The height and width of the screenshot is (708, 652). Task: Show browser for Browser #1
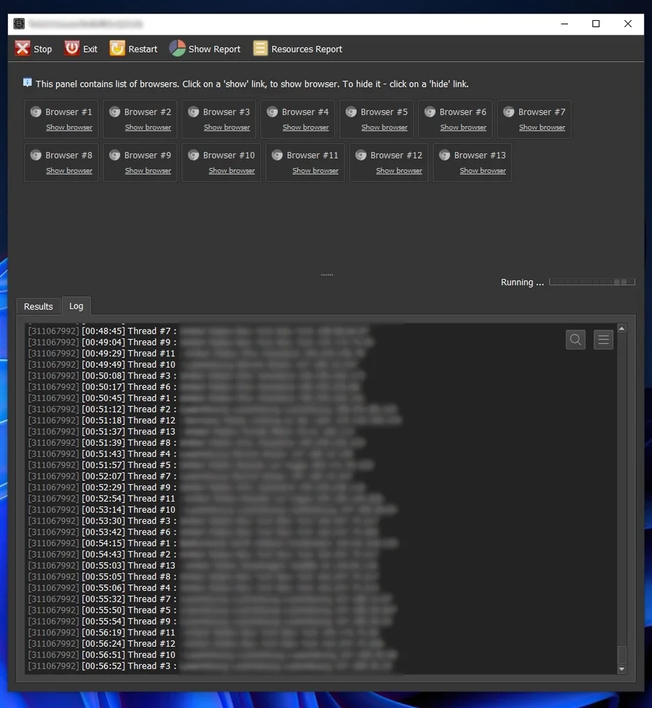coord(69,127)
